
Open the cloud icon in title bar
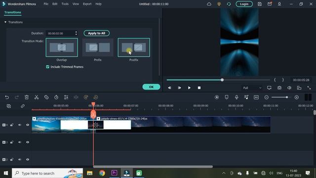(209, 4)
